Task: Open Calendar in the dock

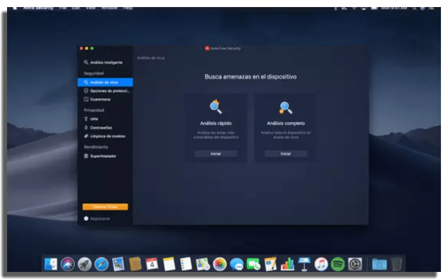Action: tap(152, 264)
